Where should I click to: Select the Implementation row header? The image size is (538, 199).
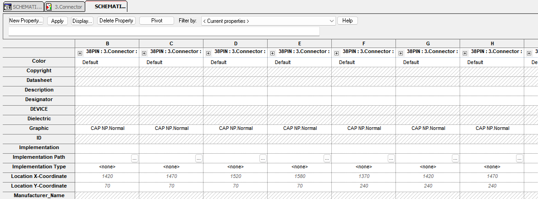tap(39, 148)
